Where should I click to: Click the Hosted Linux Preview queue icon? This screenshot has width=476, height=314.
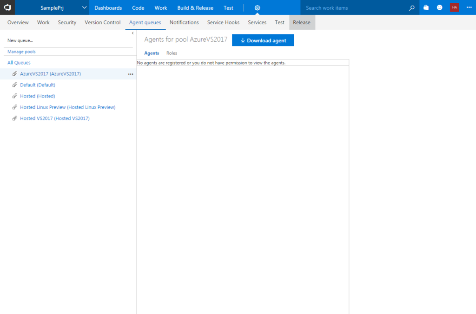tap(14, 107)
